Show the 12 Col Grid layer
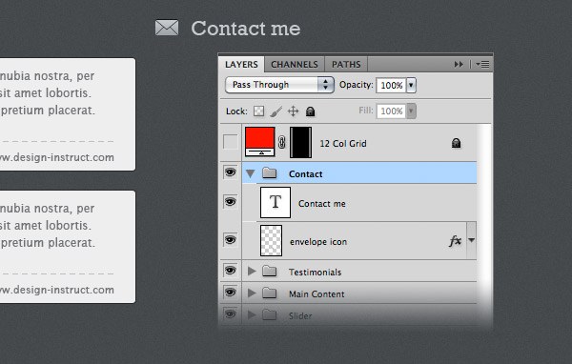The height and width of the screenshot is (364, 572). pos(230,142)
